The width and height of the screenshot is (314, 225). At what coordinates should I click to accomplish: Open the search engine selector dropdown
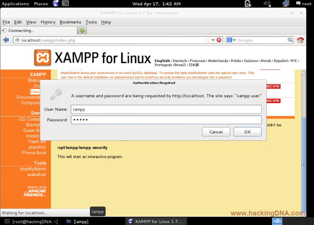(232, 40)
